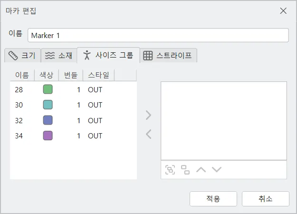Click right arrow to add size
Image resolution: width=297 pixels, height=214 pixels.
pos(149,115)
